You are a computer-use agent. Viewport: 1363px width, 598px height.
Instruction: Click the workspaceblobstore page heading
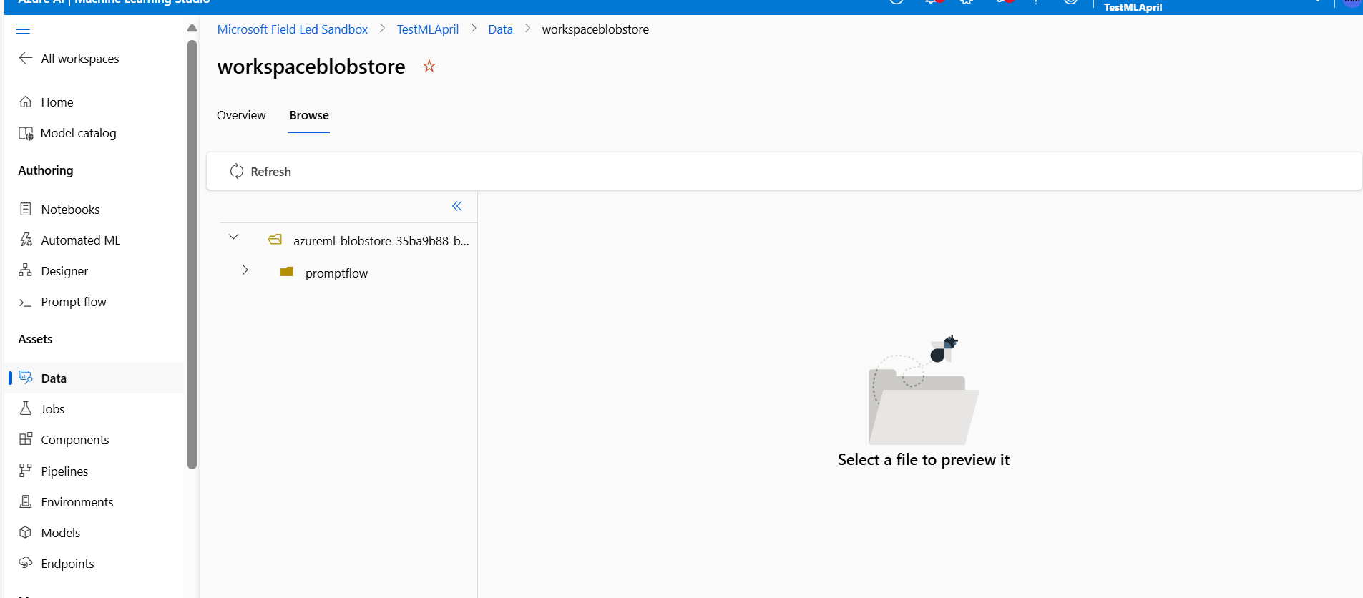(x=311, y=67)
